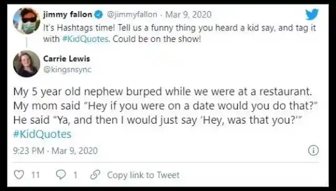The image size is (336, 191).
Task: Open #KidQuotes hashtag in Fallon's tweet
Action: (x=86, y=39)
